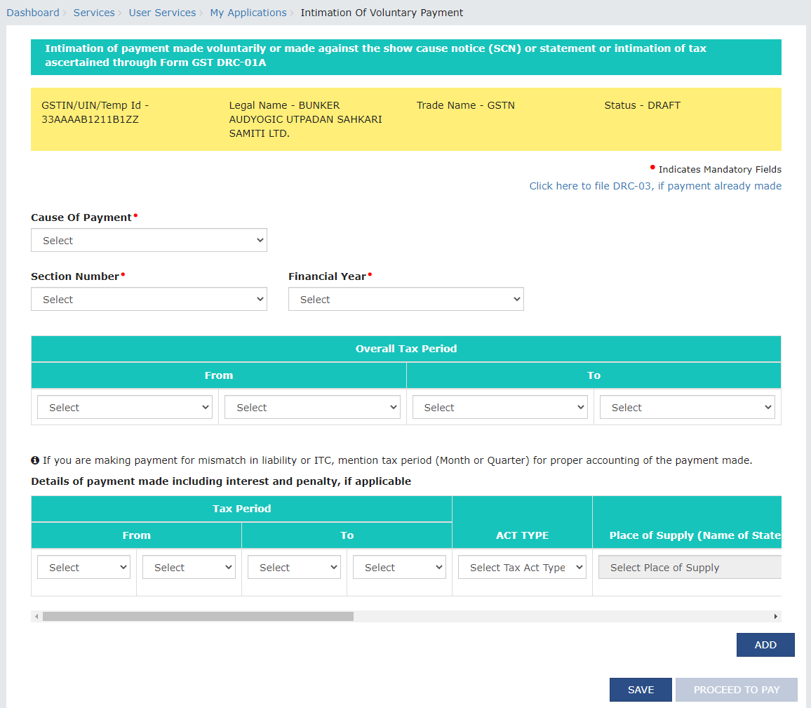The width and height of the screenshot is (811, 708).
Task: Expand the Tax Period To year selector
Action: [399, 567]
